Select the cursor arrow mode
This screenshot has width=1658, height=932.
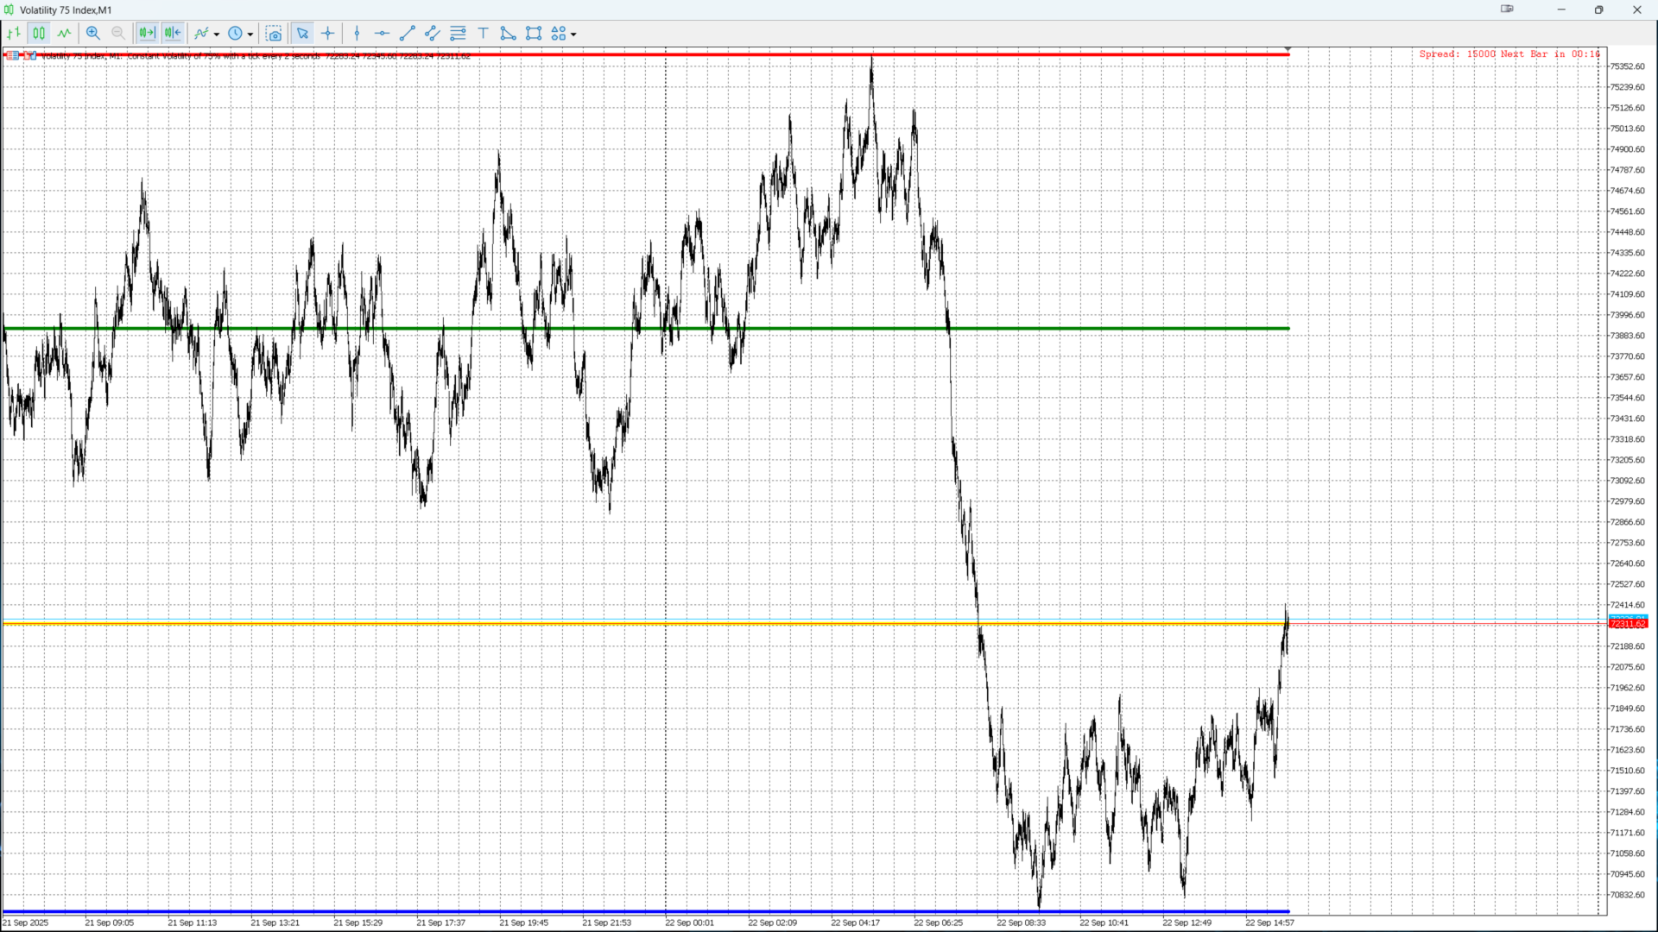coord(302,34)
